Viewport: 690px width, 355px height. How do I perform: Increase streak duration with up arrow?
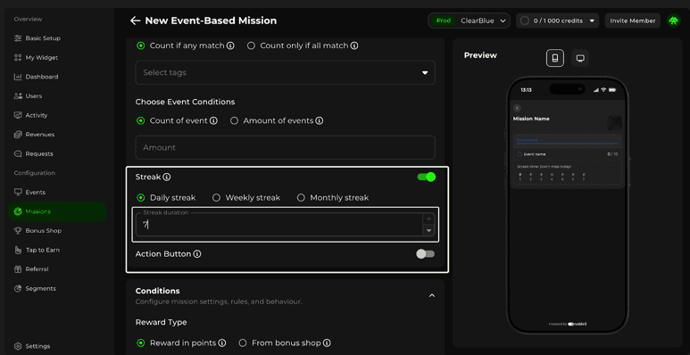(428, 219)
